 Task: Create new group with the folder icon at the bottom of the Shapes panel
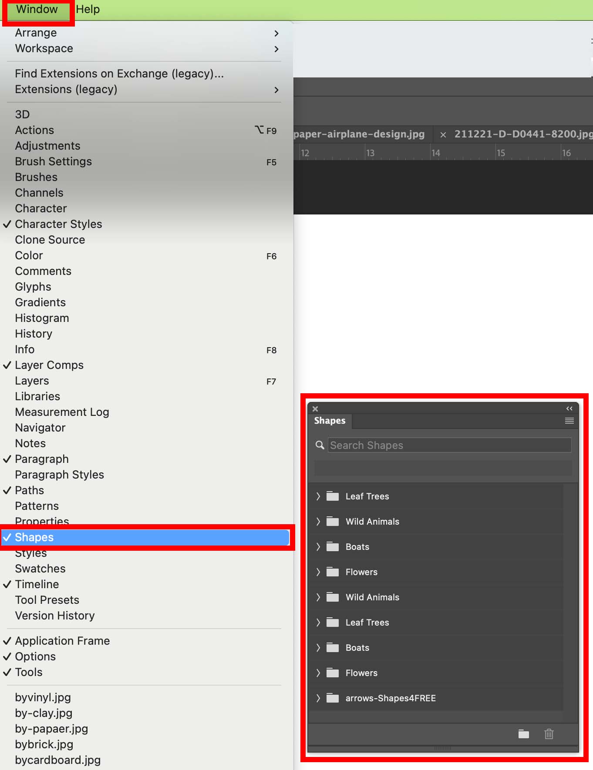point(524,734)
